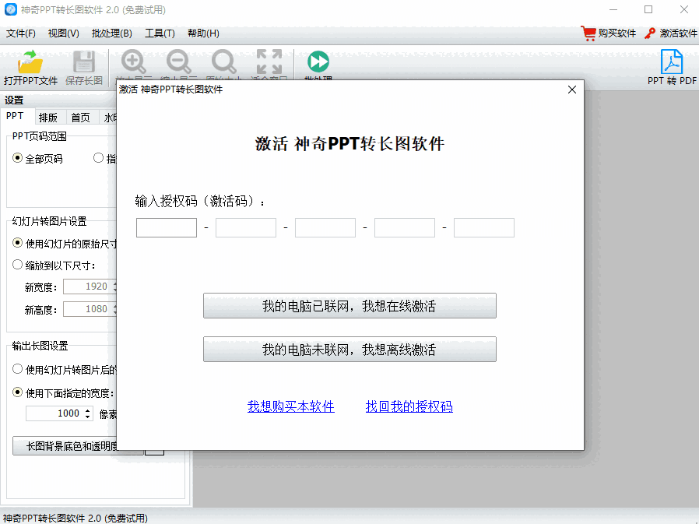
Task: Select 使用幻灯片的原始尺寸 radio option
Action: pos(17,243)
